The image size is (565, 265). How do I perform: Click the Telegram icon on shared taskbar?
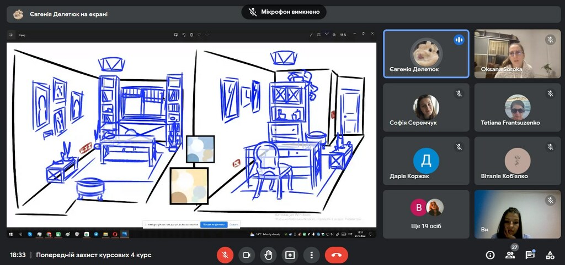point(96,234)
